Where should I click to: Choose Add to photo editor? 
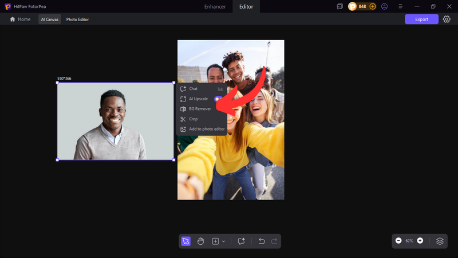(202, 129)
